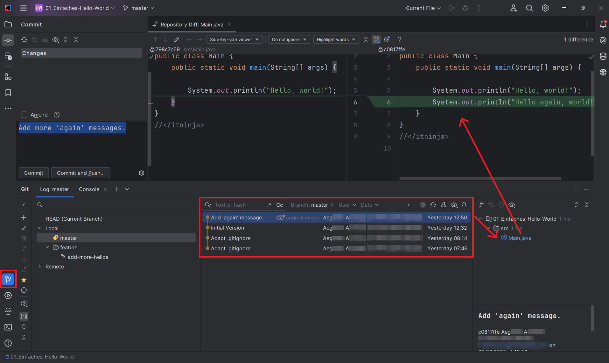Open the Commit tool window in sidebar
The height and width of the screenshot is (363, 609).
(8, 40)
